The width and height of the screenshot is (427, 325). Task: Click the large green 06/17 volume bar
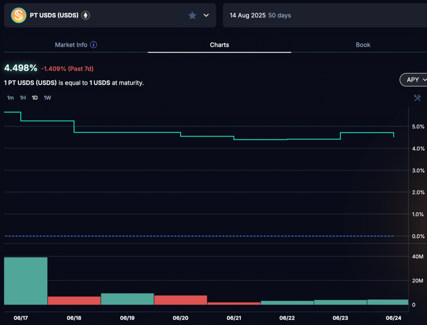click(x=26, y=281)
